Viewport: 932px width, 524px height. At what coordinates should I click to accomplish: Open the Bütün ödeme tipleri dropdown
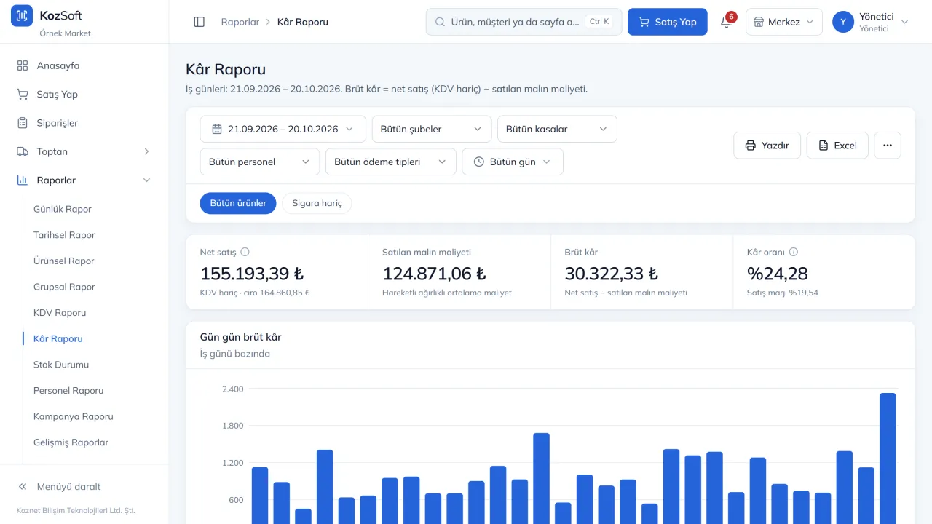pos(391,162)
